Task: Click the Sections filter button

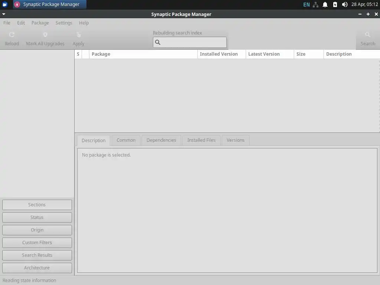Action: [x=37, y=205]
